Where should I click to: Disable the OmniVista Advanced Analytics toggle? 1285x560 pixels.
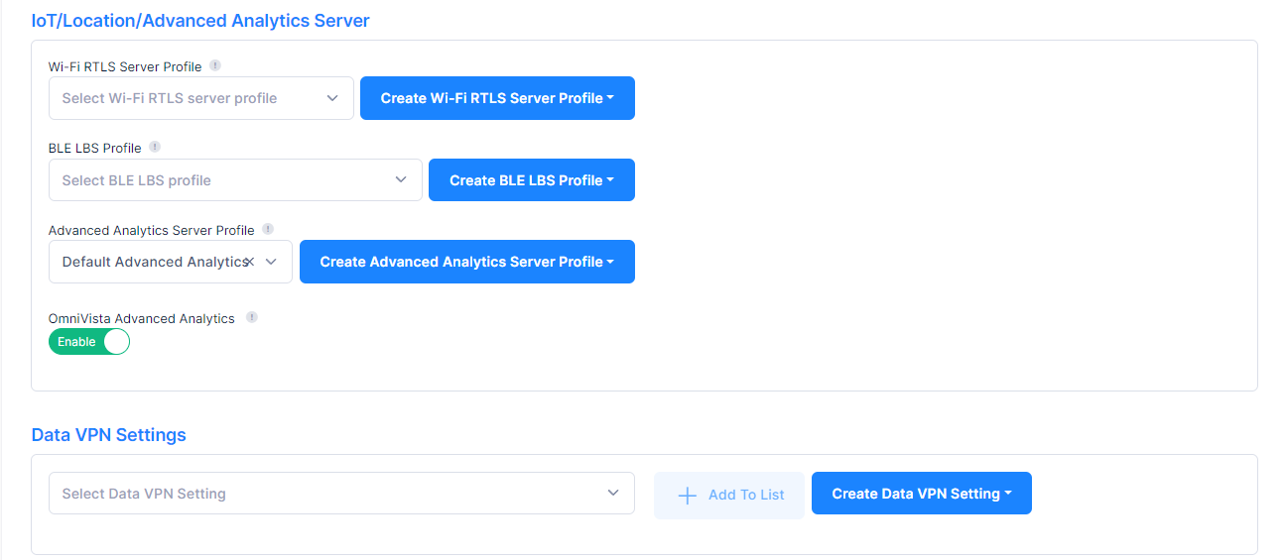pyautogui.click(x=89, y=342)
